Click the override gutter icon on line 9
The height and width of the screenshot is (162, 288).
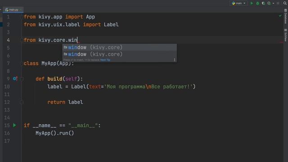(15, 79)
